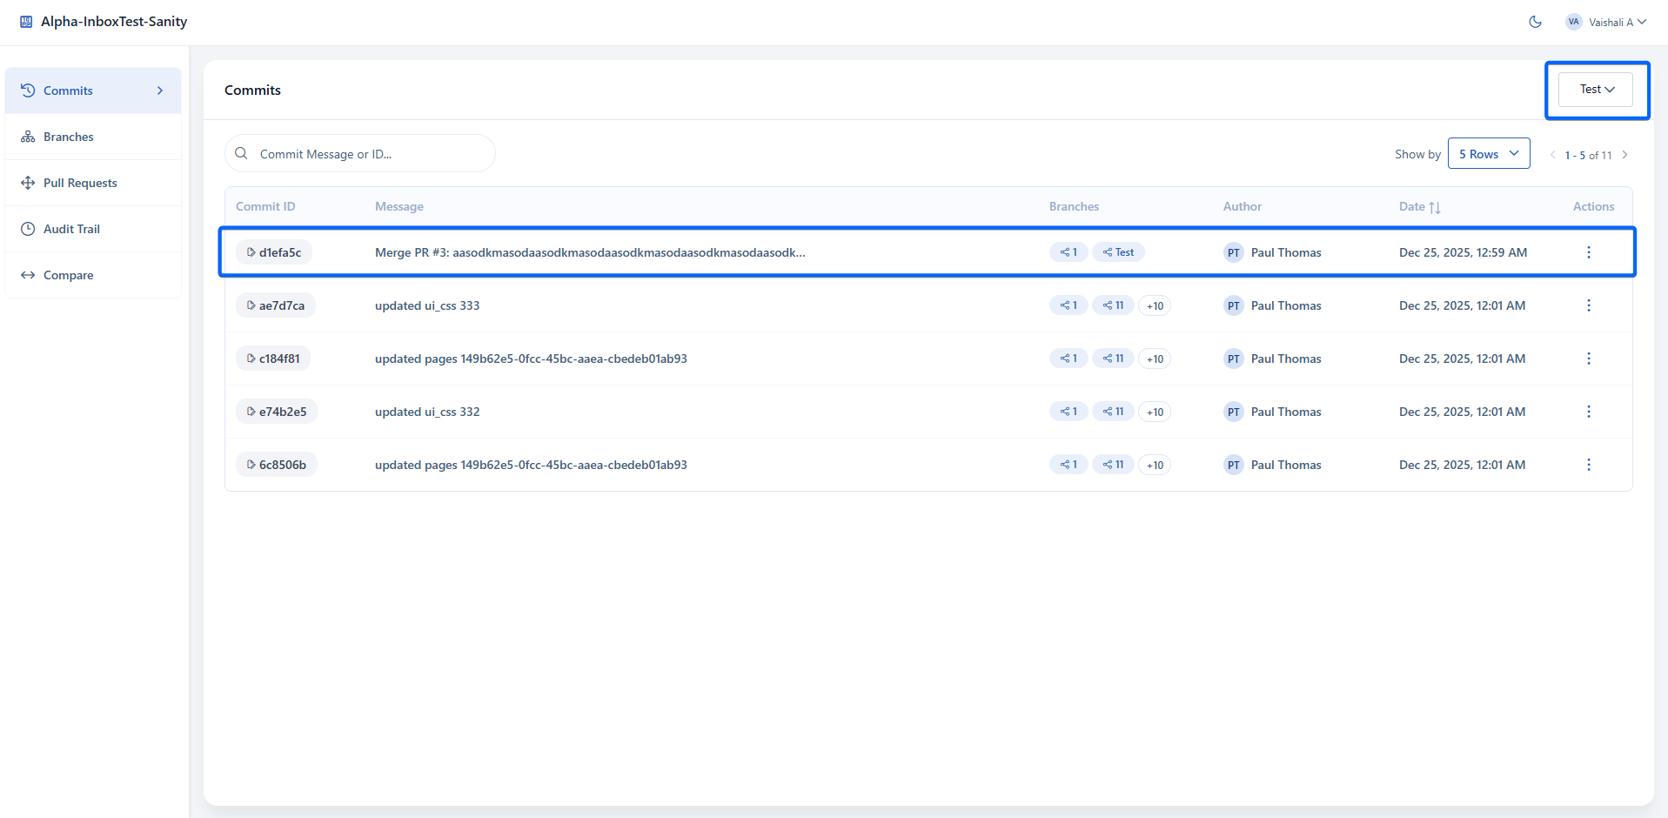Open commit c184f81
The width and height of the screenshot is (1668, 818).
point(273,359)
